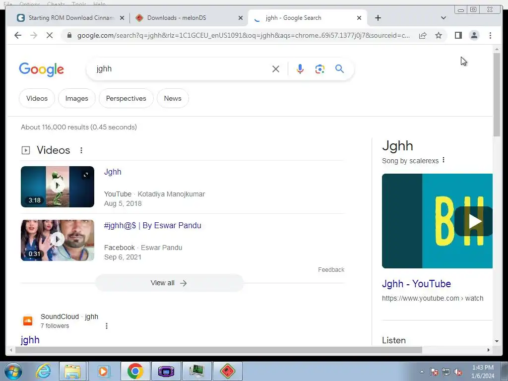Share this page from address bar
Viewport: 508px width, 381px height.
pyautogui.click(x=423, y=35)
